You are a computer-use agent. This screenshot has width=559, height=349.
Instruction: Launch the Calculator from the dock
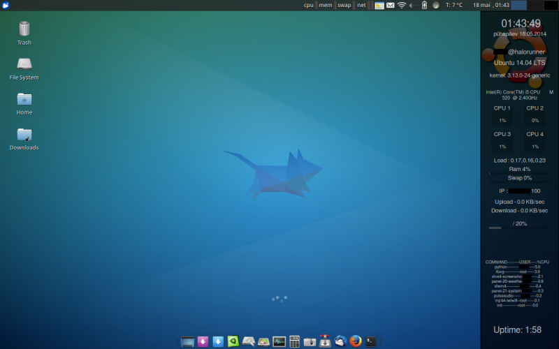coord(294,341)
